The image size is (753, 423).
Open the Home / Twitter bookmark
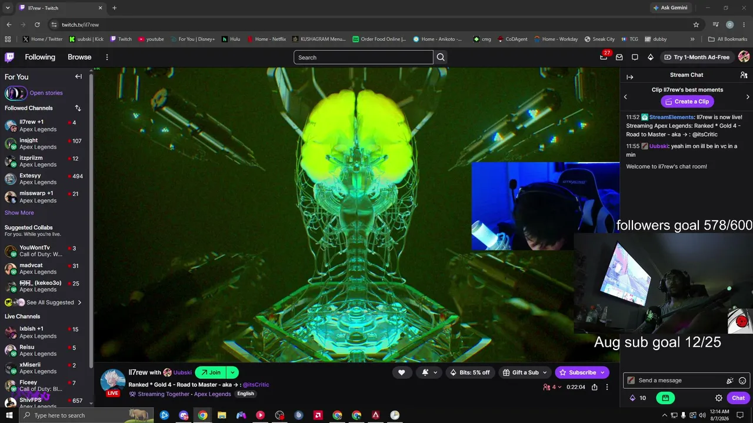[x=42, y=39]
